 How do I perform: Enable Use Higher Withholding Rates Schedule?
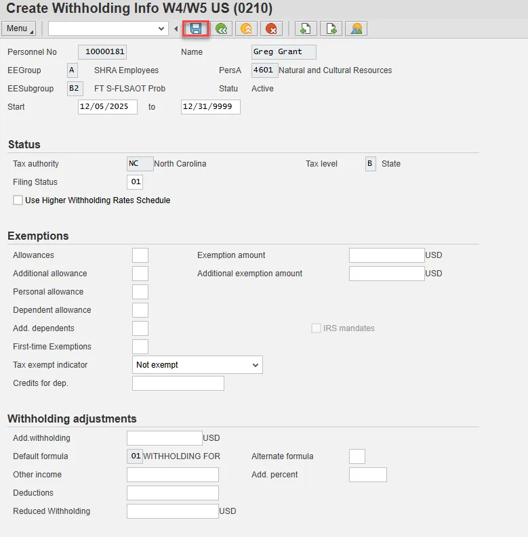pos(18,200)
